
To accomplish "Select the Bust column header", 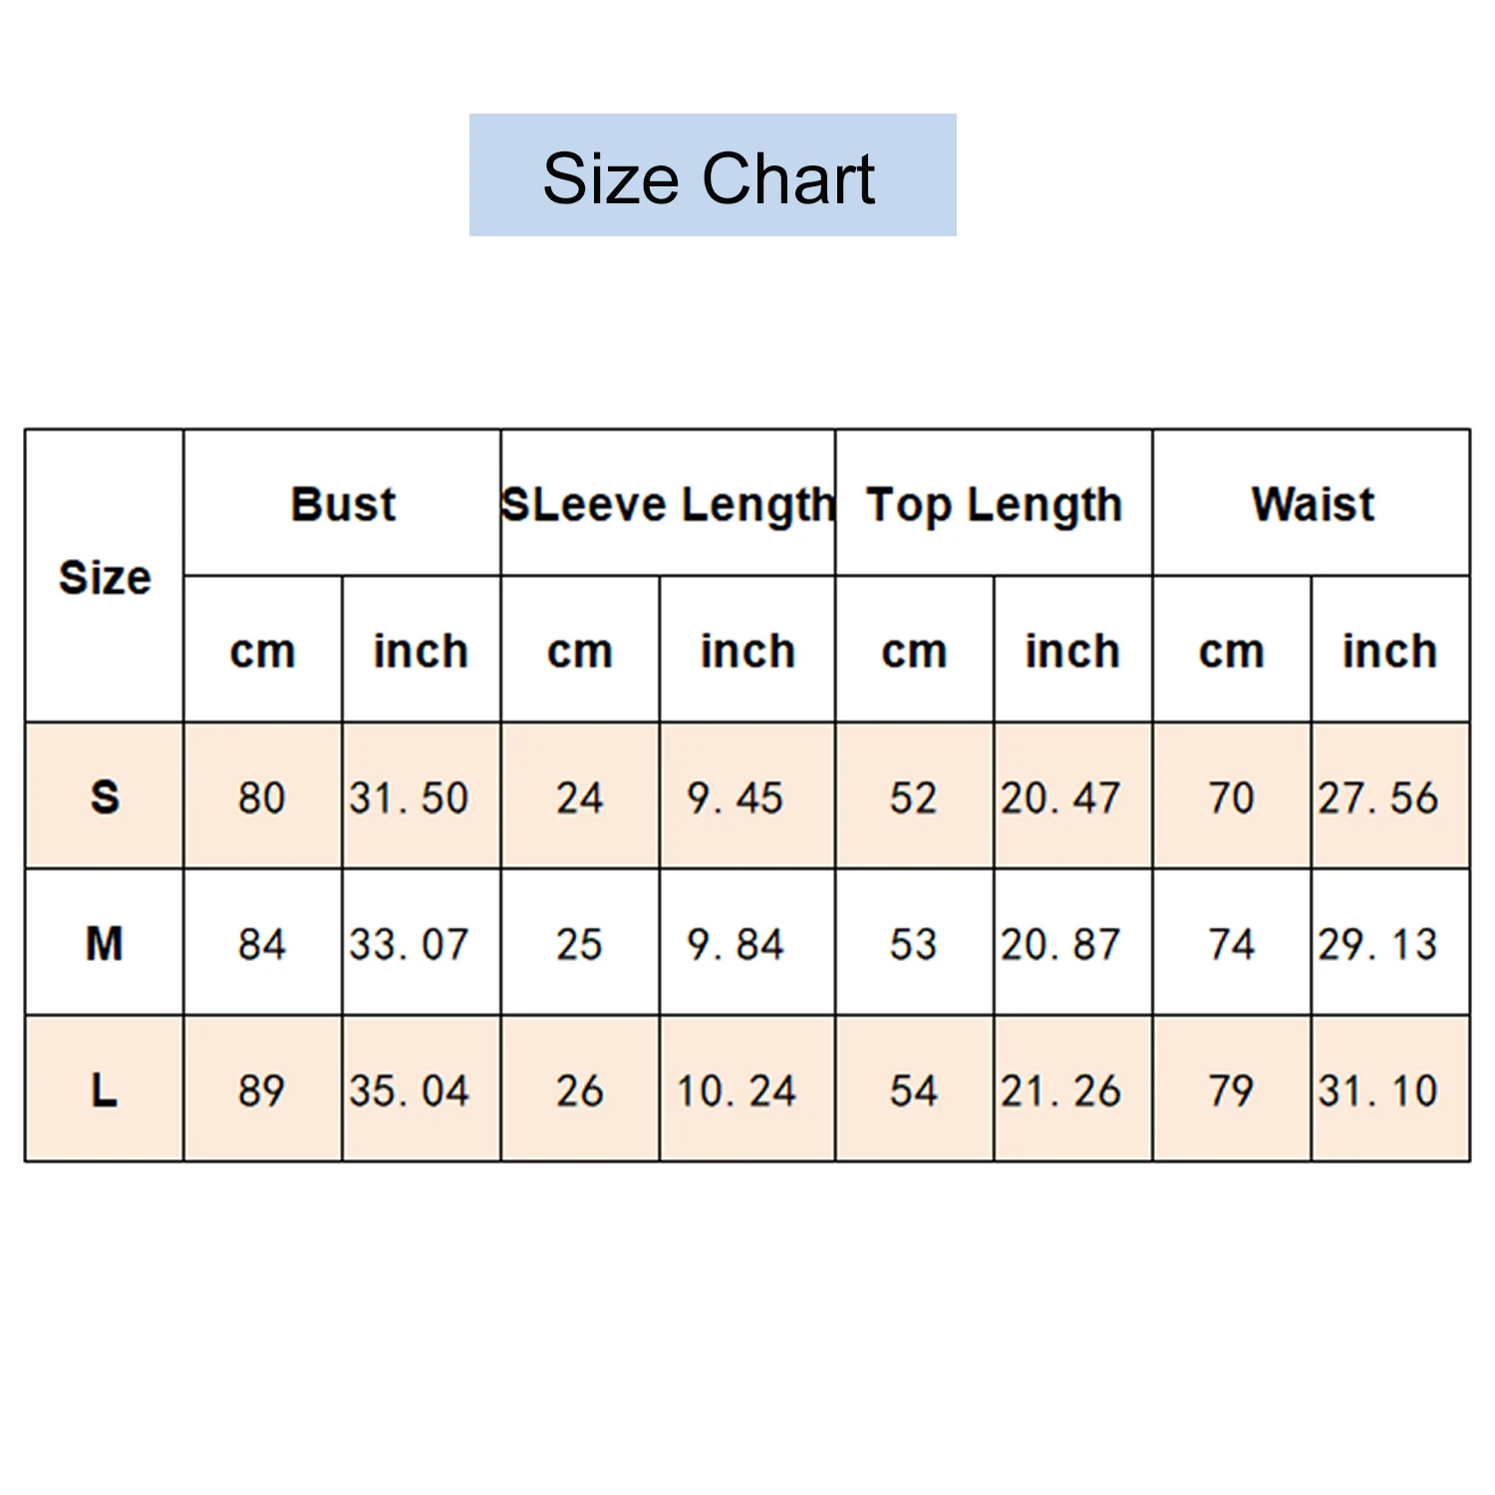I will point(343,503).
